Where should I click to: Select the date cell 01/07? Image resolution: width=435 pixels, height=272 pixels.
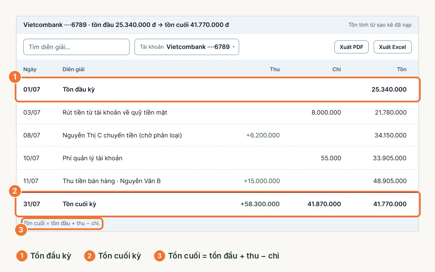coord(31,89)
